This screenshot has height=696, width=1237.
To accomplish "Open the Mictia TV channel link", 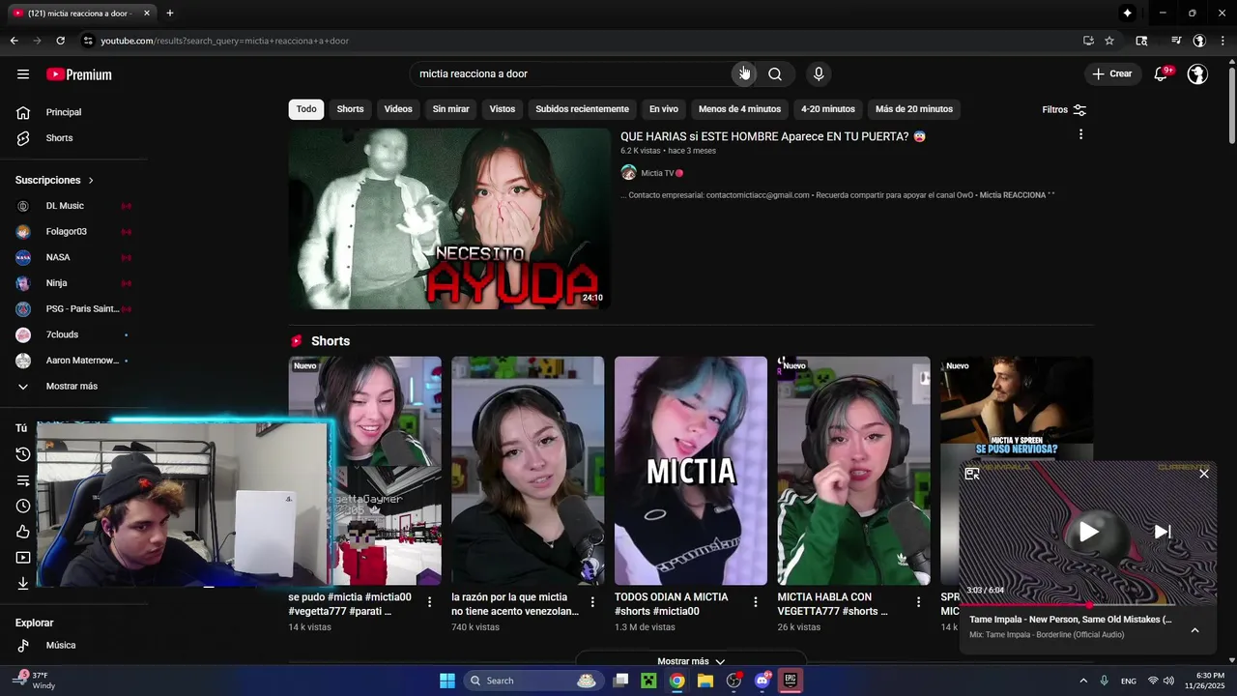I will 658,173.
